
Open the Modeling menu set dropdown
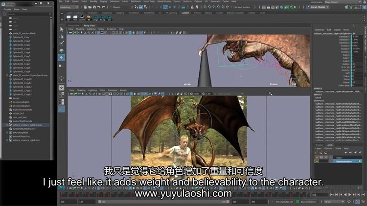coord(69,7)
